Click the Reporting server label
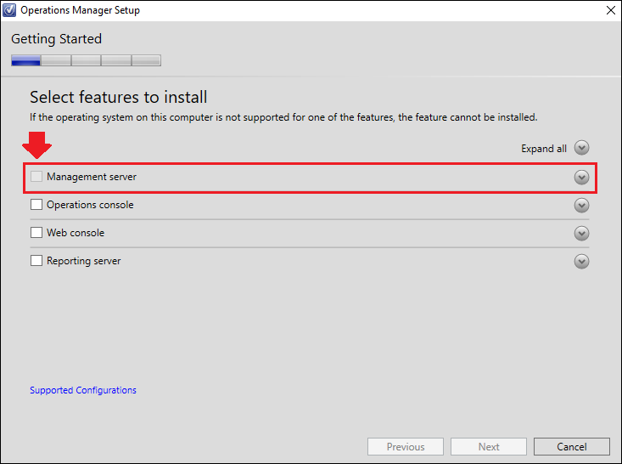 [84, 261]
